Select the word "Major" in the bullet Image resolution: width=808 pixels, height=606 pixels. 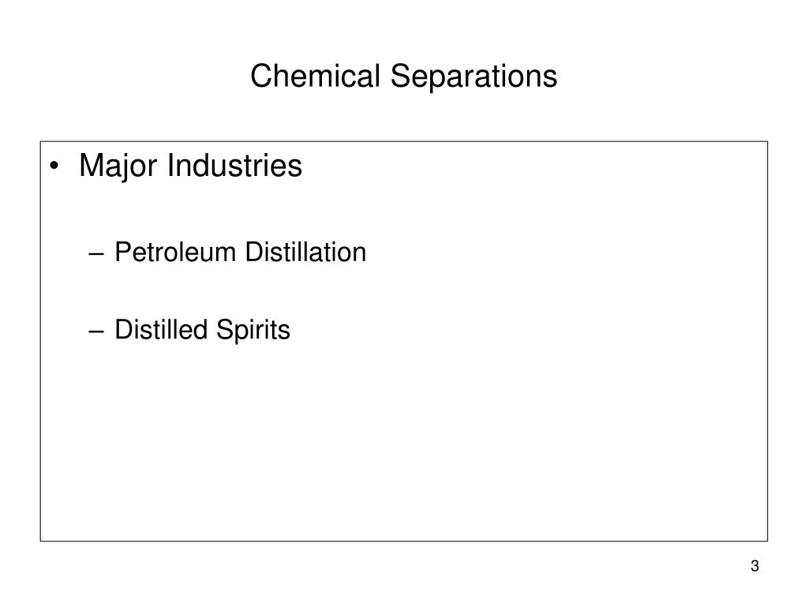pyautogui.click(x=118, y=166)
